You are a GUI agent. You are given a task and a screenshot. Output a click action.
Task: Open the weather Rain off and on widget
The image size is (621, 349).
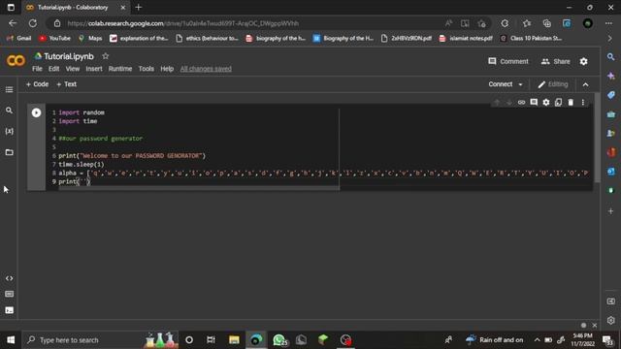coord(494,340)
